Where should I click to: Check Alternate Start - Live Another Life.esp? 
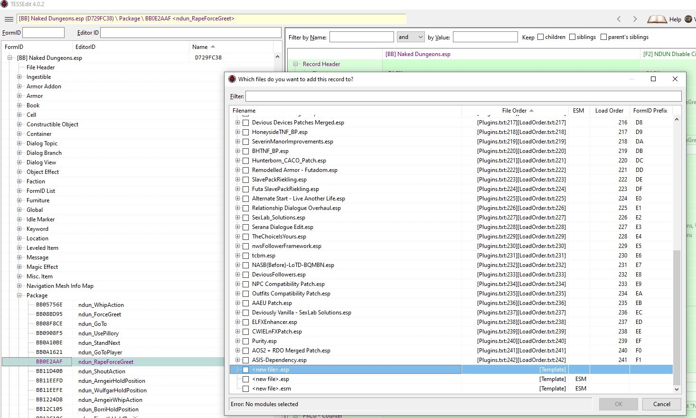(x=245, y=199)
